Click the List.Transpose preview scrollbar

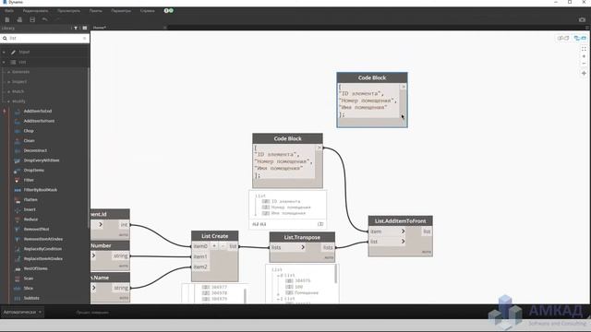point(336,274)
